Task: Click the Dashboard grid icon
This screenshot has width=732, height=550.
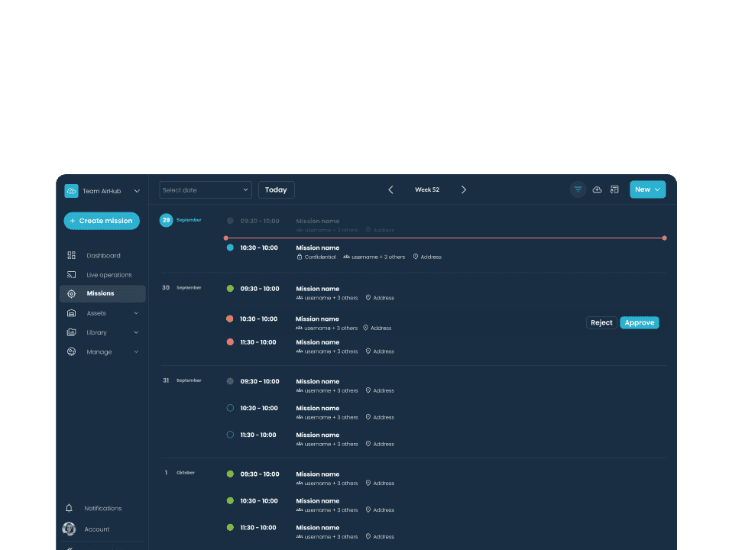Action: point(71,255)
